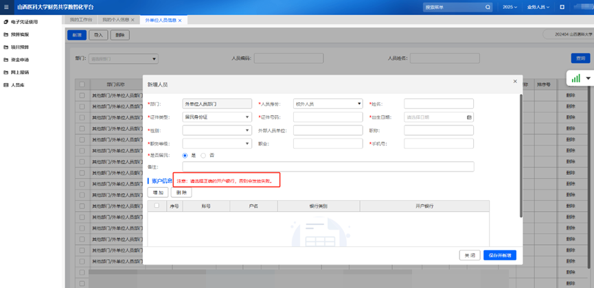
Task: Open the 人员身份 dropdown
Action: point(328,104)
